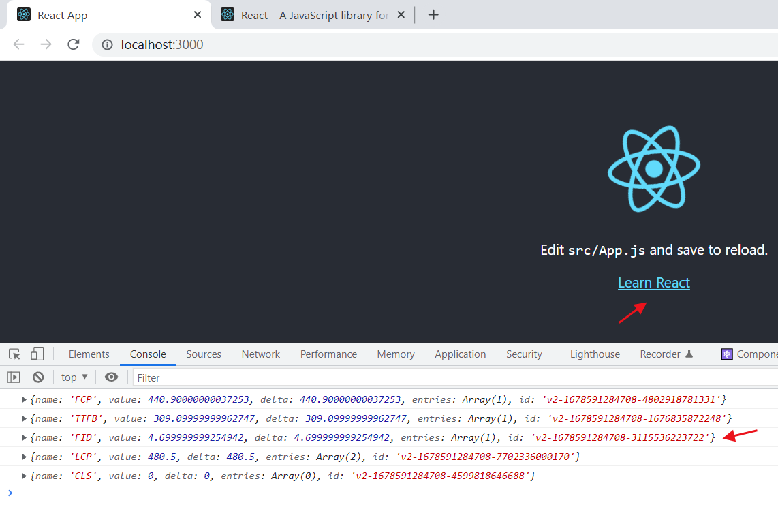
Task: Open the React documentation browser tab
Action: tap(300, 14)
